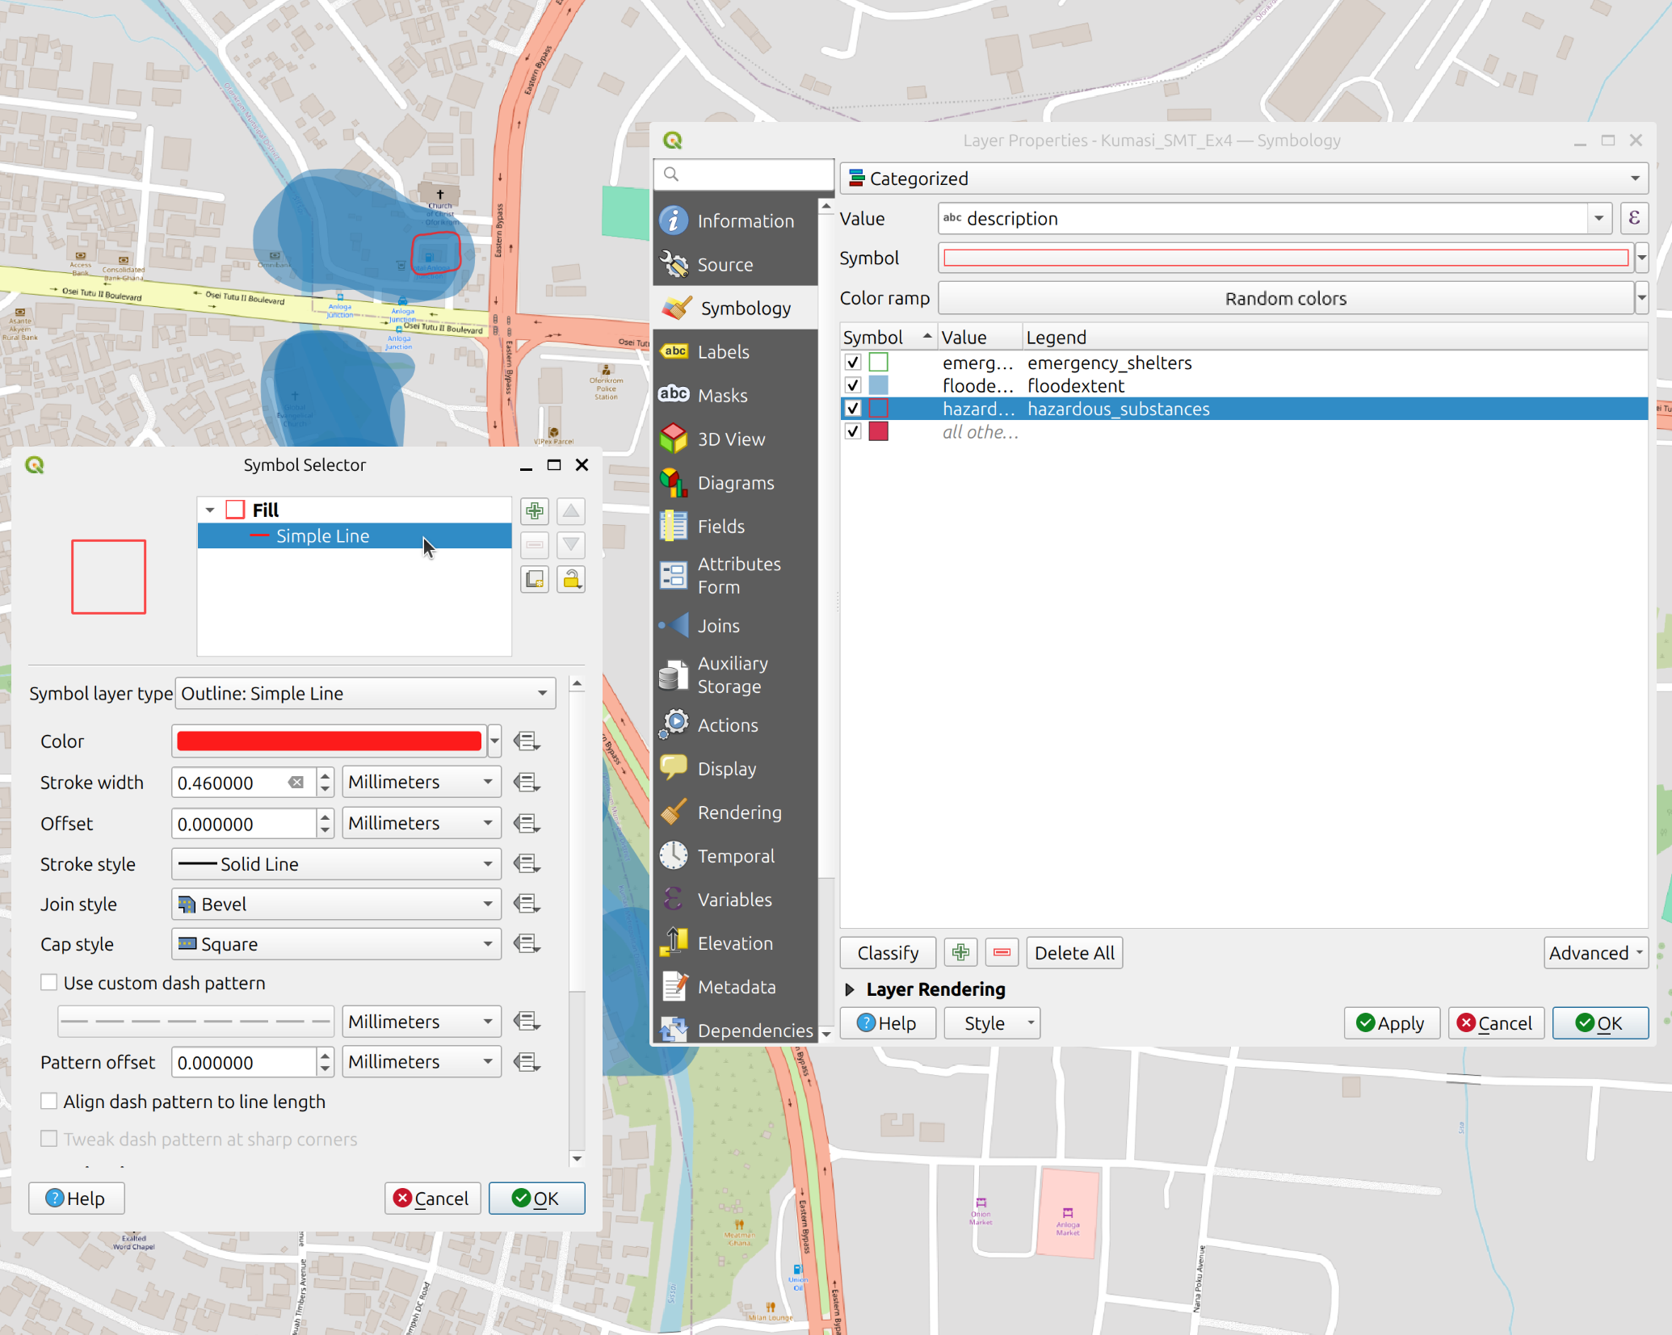Viewport: 1672px width, 1335px height.
Task: Uncheck the floodextent category checkbox
Action: tap(853, 385)
